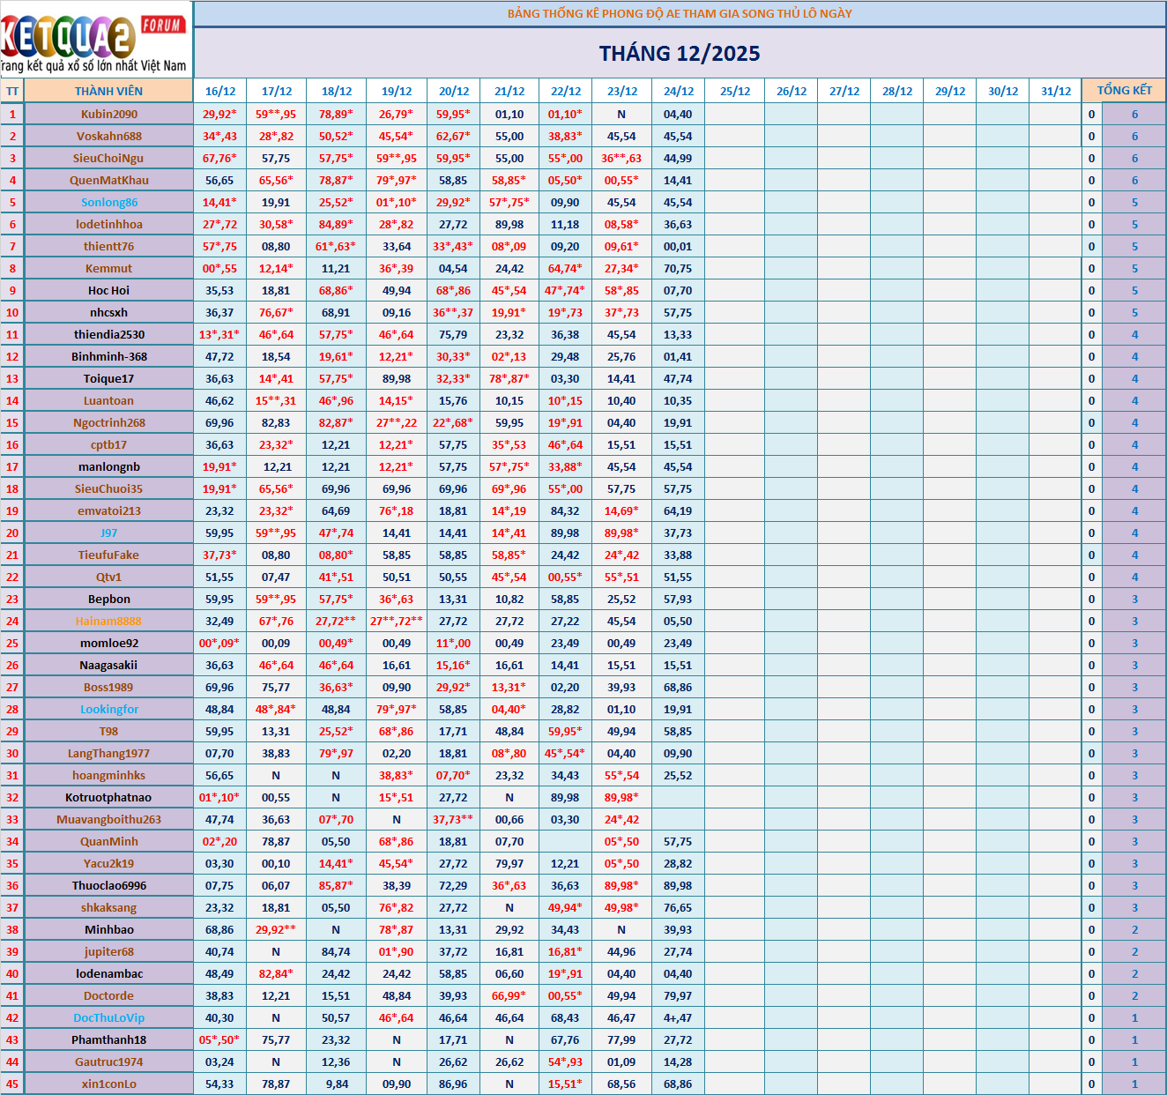Click the KETQUA2 Forum logo
This screenshot has height=1095, width=1167.
tap(95, 40)
